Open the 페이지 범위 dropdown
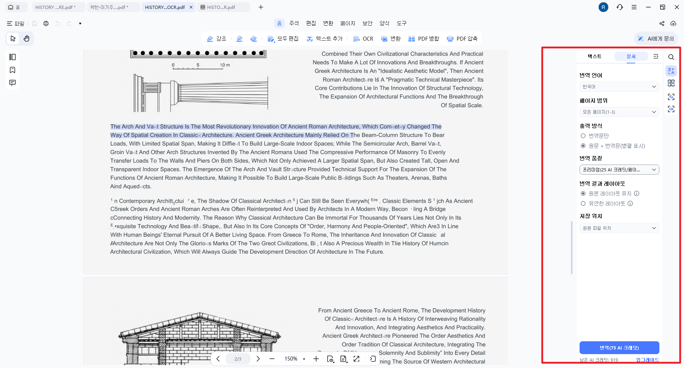The image size is (684, 368). click(x=619, y=112)
